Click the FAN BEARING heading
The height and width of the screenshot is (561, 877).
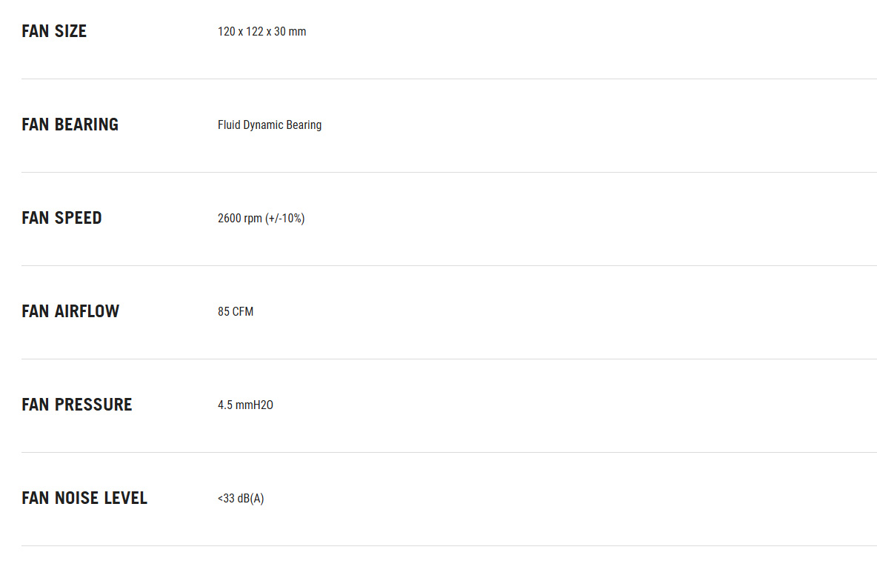70,125
